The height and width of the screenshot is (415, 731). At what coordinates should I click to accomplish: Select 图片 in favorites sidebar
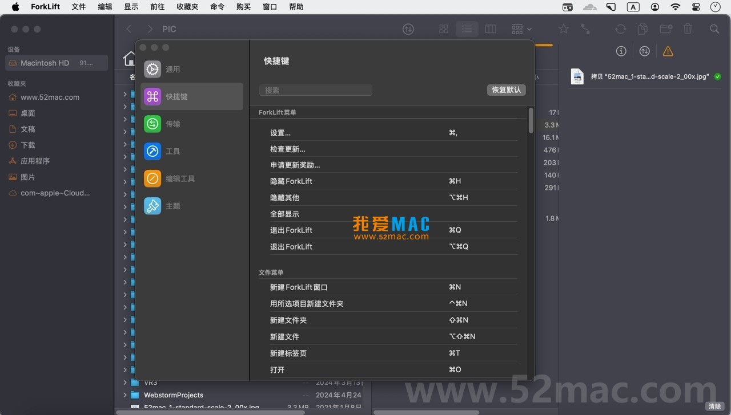point(57,177)
